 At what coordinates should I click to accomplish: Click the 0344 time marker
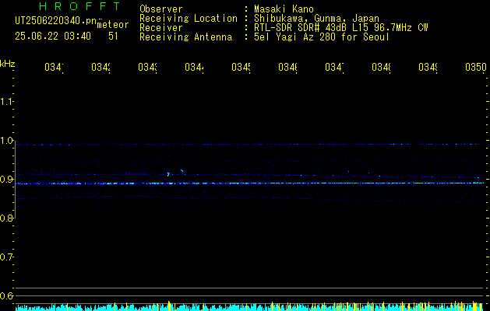(x=194, y=68)
